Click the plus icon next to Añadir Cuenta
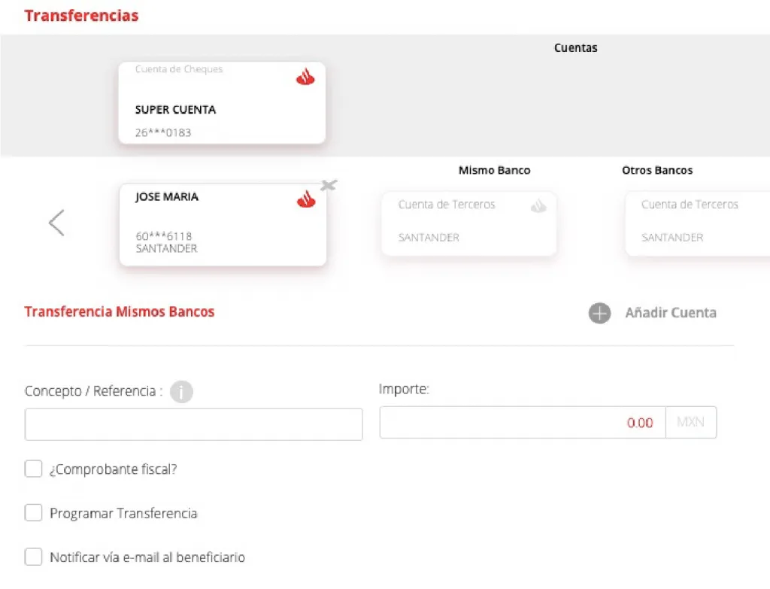Image resolution: width=770 pixels, height=589 pixels. pos(599,313)
